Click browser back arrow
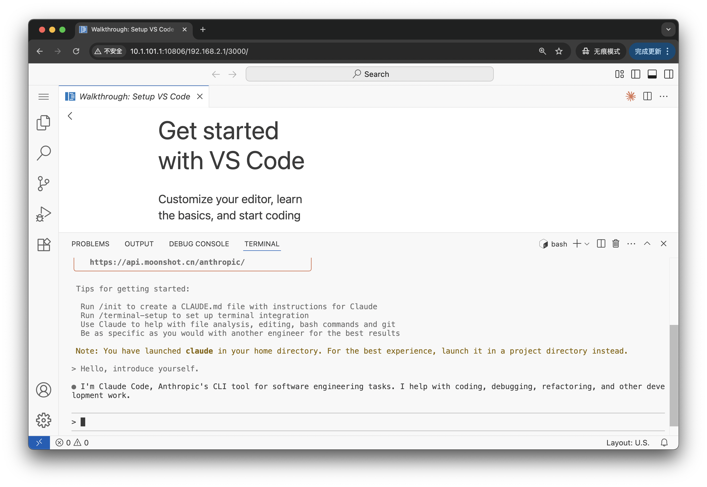 click(40, 51)
